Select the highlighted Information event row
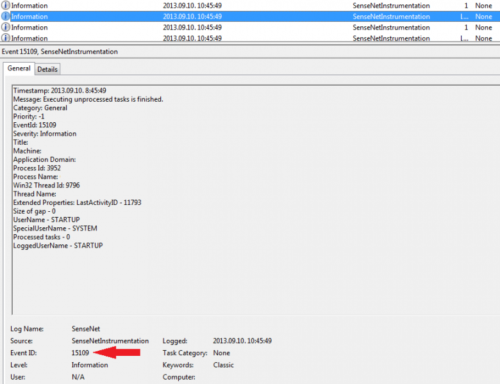 click(250, 17)
